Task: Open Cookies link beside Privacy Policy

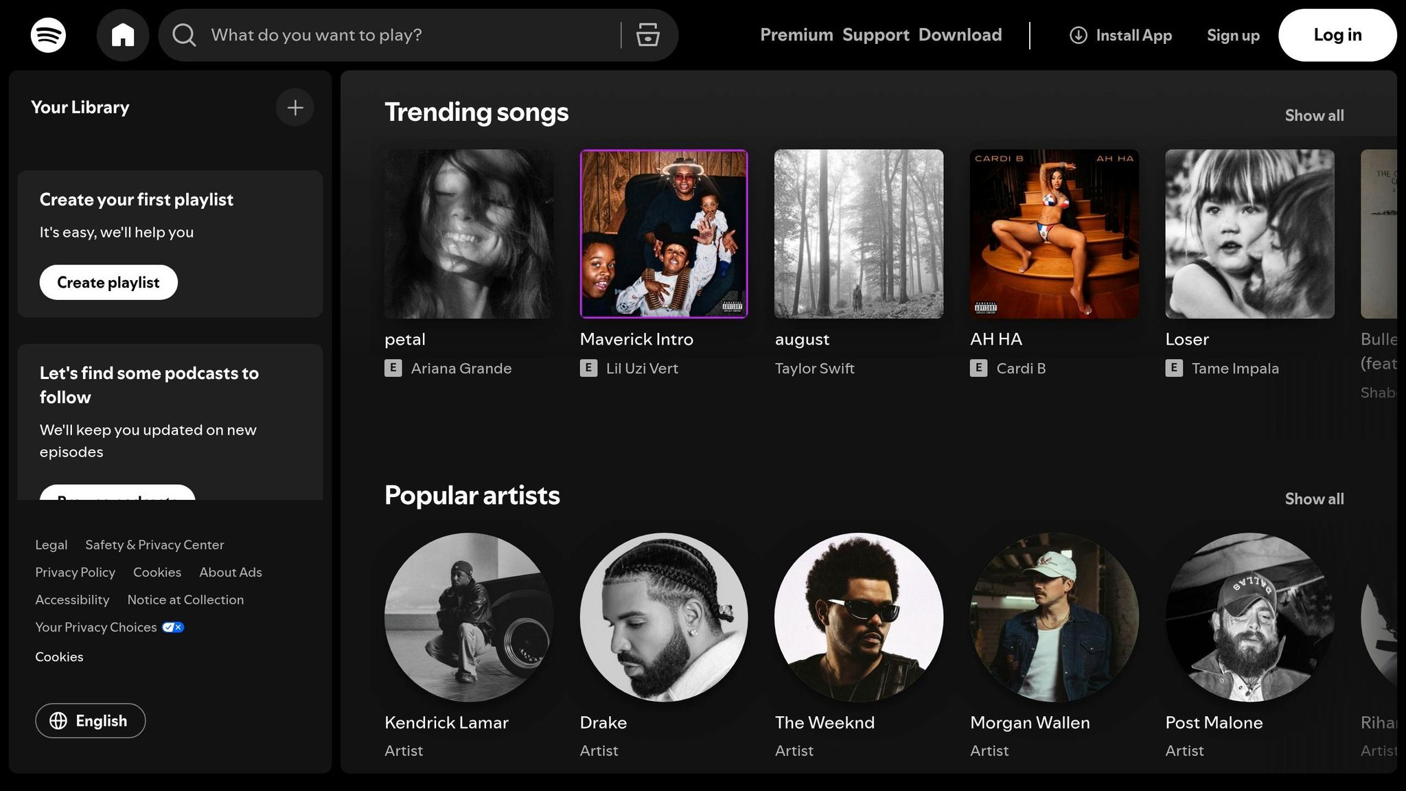Action: [157, 572]
